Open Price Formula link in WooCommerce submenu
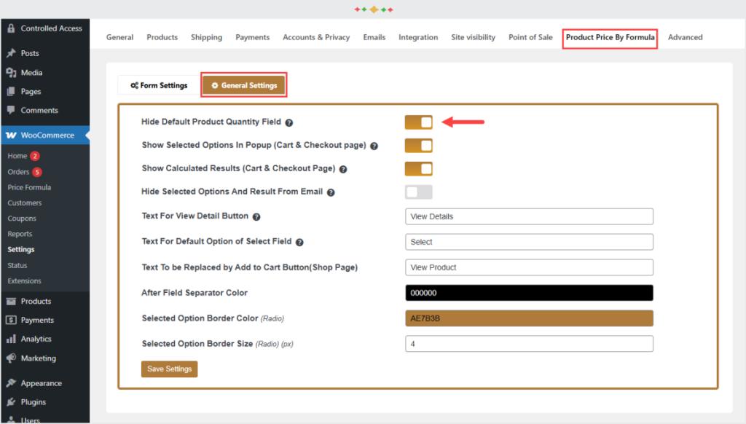Screen dimensions: 746x424 point(29,187)
